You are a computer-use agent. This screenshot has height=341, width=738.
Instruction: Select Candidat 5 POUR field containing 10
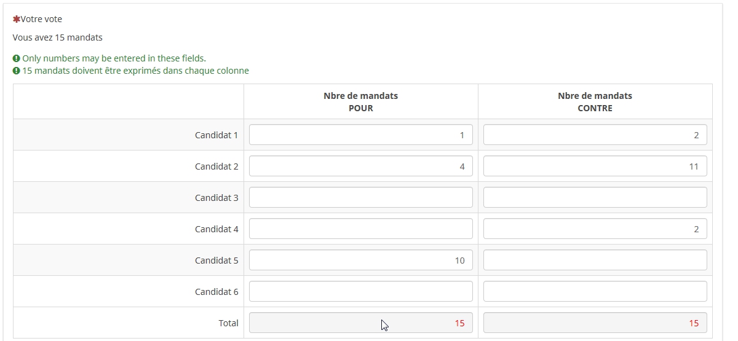pyautogui.click(x=360, y=261)
